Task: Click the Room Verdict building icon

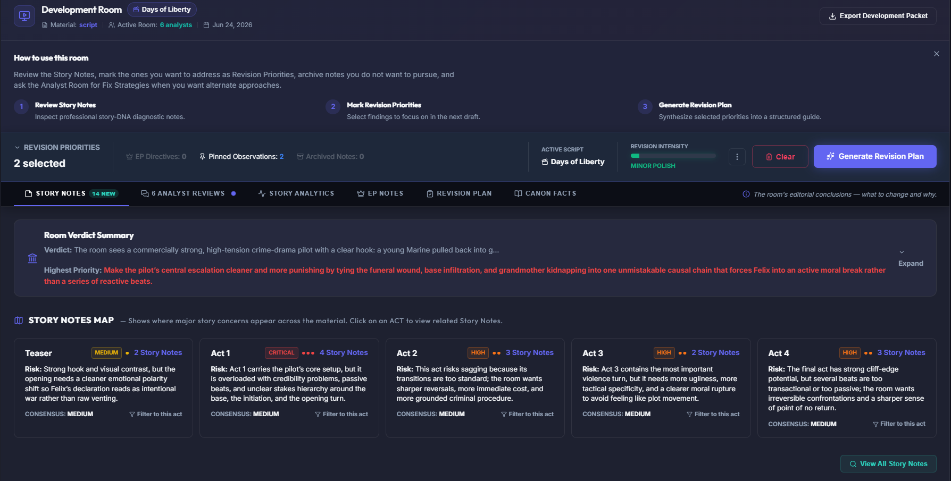Action: click(32, 258)
